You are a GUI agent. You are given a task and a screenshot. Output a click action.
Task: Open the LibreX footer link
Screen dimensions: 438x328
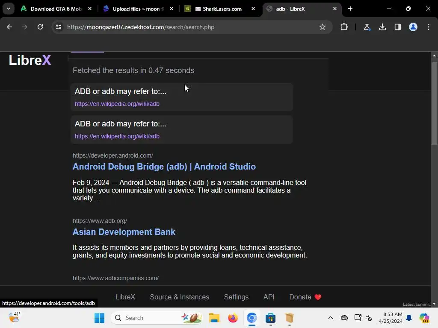pyautogui.click(x=125, y=297)
